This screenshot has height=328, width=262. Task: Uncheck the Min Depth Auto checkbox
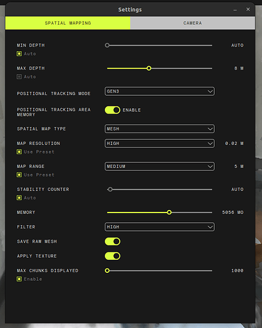click(19, 54)
